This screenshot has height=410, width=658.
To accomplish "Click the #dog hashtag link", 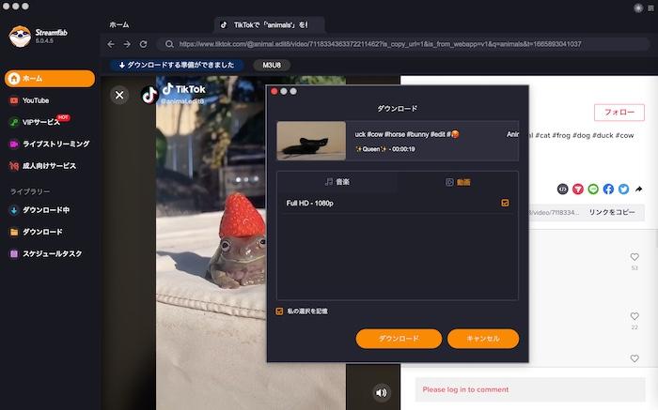I will (x=581, y=135).
